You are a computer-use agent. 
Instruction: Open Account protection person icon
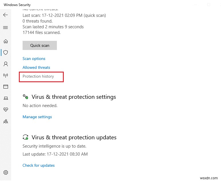5,64
